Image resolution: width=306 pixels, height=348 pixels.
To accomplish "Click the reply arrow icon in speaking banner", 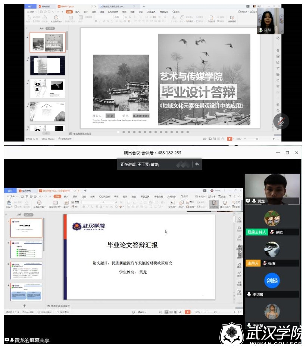I will 197,164.
